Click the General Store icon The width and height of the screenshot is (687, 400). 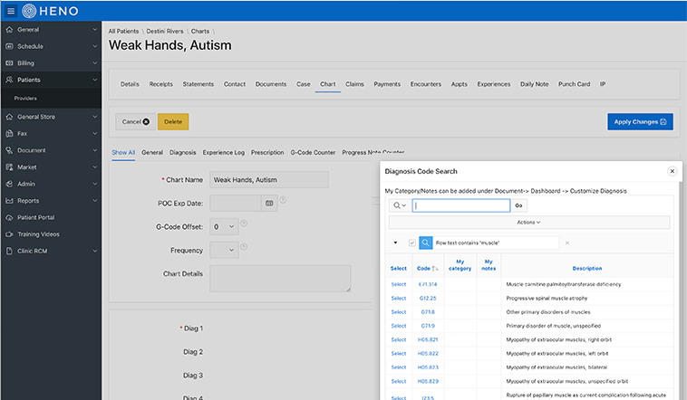click(9, 117)
